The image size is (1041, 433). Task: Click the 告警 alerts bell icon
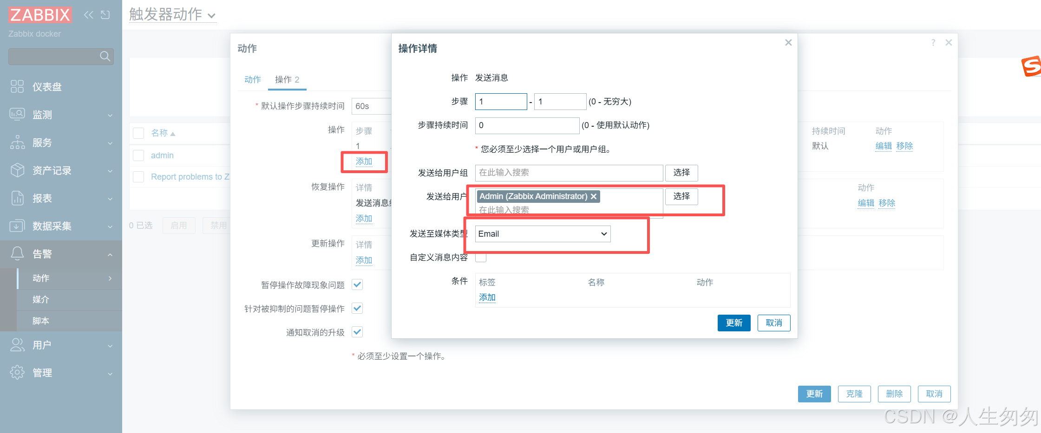coord(17,254)
